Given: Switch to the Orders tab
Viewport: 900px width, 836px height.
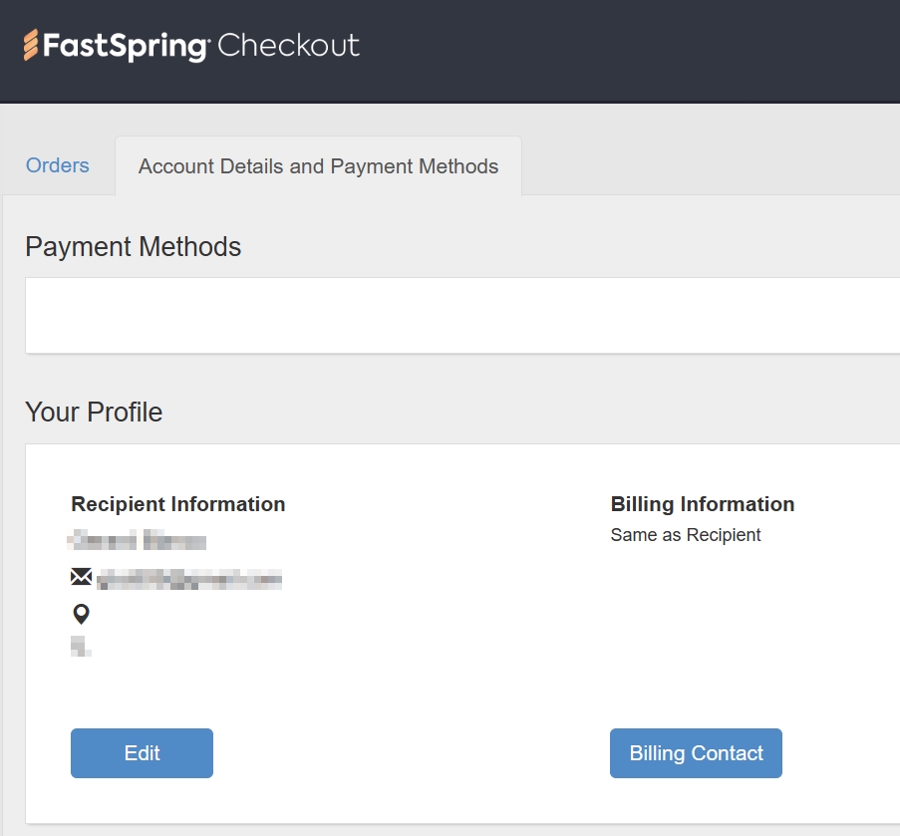Looking at the screenshot, I should coord(57,165).
